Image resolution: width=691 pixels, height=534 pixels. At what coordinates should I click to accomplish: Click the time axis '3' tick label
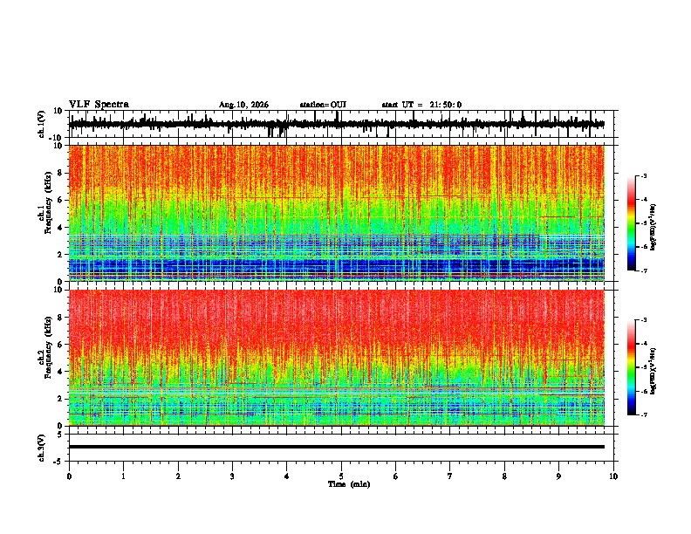[232, 476]
